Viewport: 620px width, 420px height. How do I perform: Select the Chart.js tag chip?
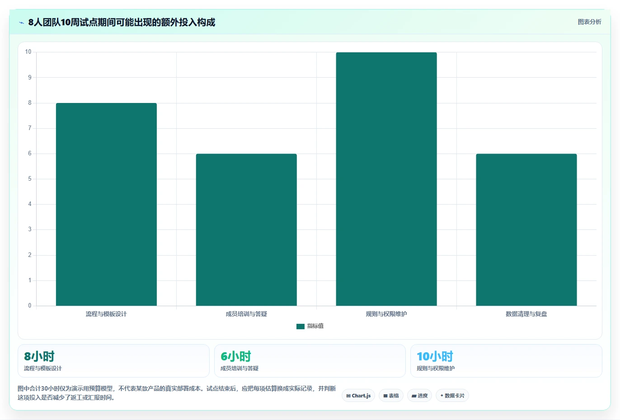pyautogui.click(x=358, y=396)
